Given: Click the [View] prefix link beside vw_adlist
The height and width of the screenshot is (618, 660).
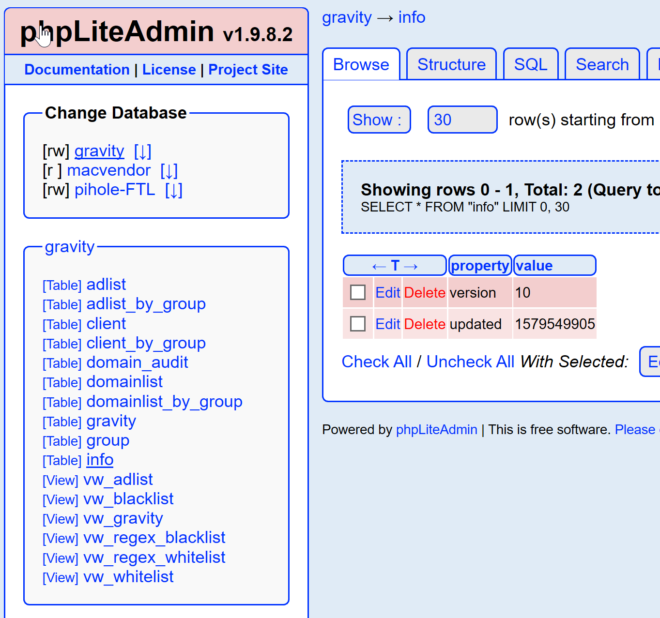Looking at the screenshot, I should coord(61,481).
